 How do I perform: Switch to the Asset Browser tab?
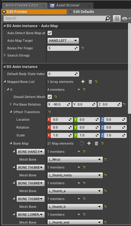(68, 5)
